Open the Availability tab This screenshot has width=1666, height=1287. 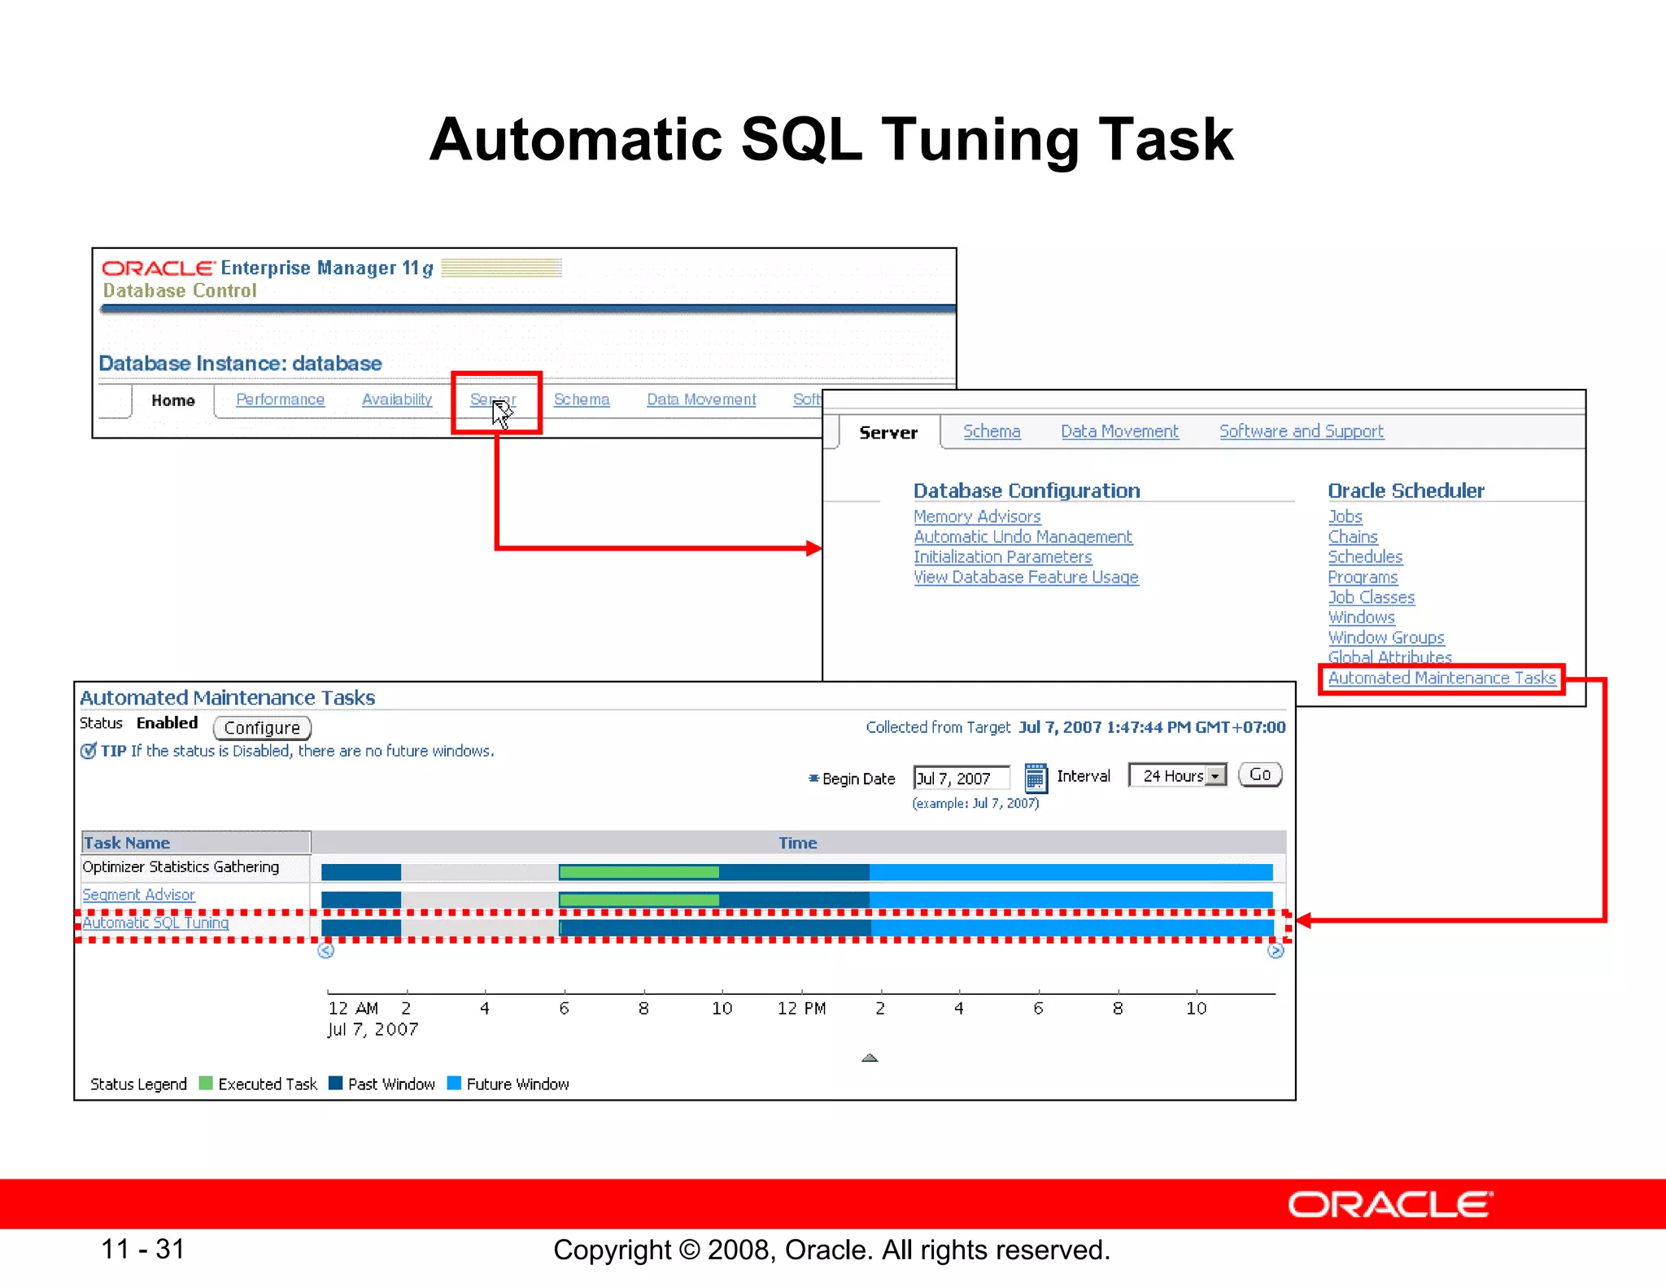[397, 399]
